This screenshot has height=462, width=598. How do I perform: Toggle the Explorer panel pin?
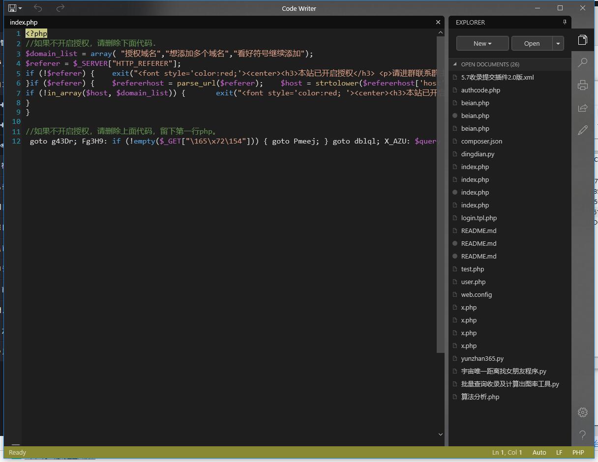point(565,23)
